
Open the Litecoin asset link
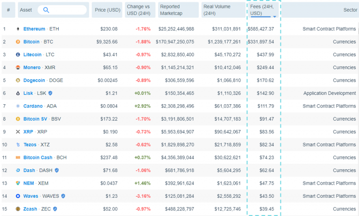point(32,55)
